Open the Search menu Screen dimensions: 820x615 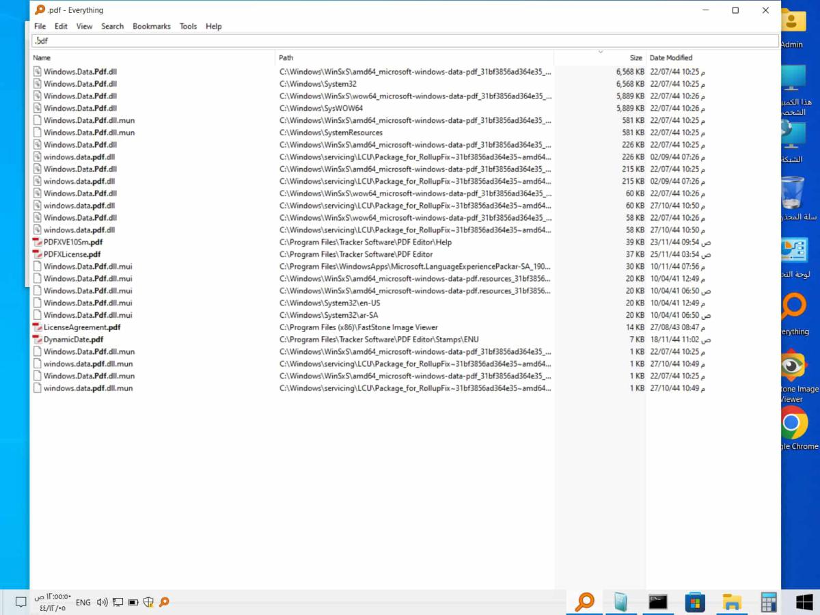(x=112, y=27)
